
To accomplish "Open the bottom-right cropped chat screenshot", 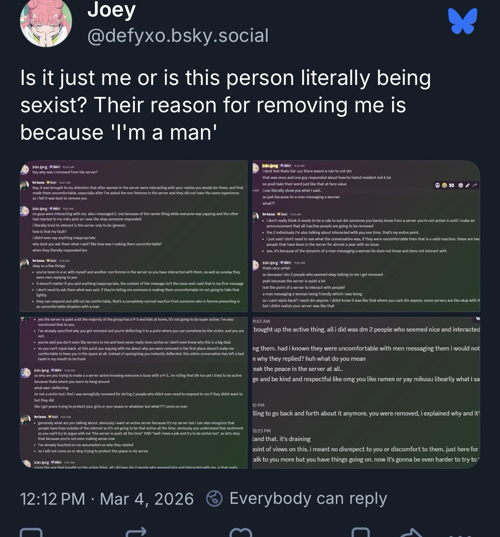I will pos(366,393).
